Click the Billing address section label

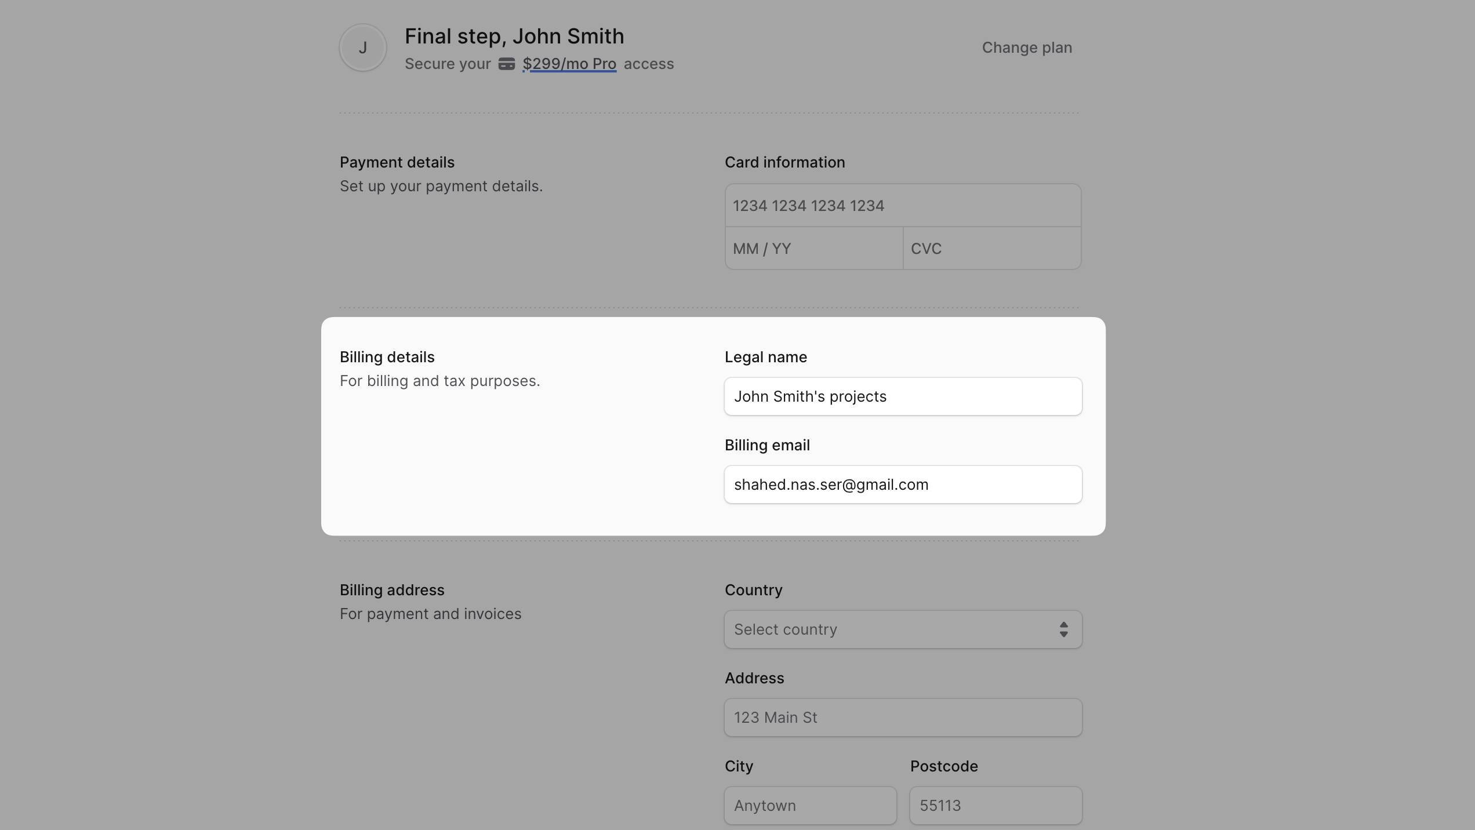coord(391,589)
